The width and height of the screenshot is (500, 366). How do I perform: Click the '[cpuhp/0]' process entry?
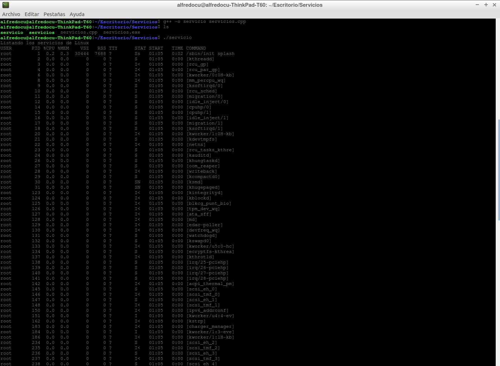(x=199, y=107)
